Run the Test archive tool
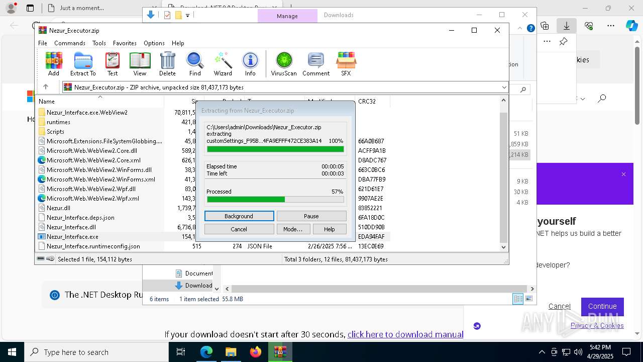This screenshot has width=643, height=362. tap(113, 64)
